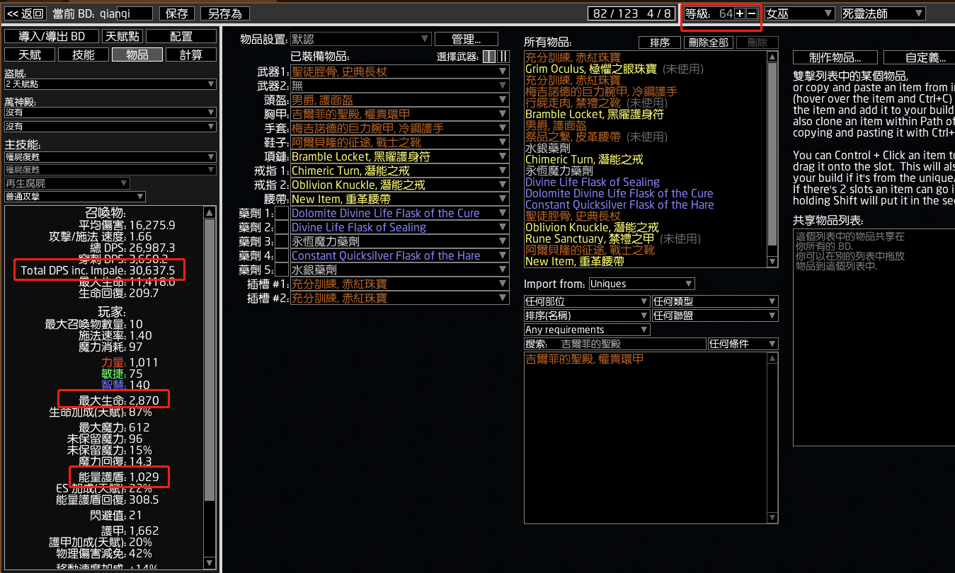Expand the 死靈法師 ascendancy dropdown

click(883, 13)
